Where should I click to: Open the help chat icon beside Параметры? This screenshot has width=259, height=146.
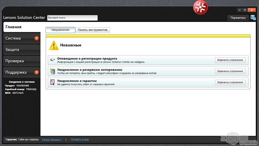[x=253, y=18]
